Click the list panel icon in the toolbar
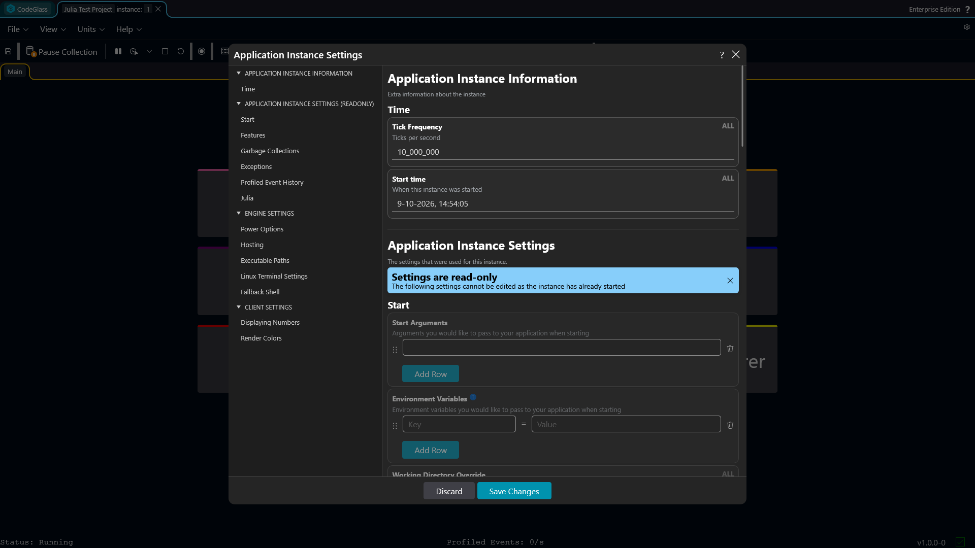 click(224, 51)
